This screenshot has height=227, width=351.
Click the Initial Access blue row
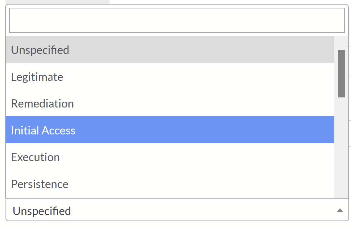coord(130,130)
